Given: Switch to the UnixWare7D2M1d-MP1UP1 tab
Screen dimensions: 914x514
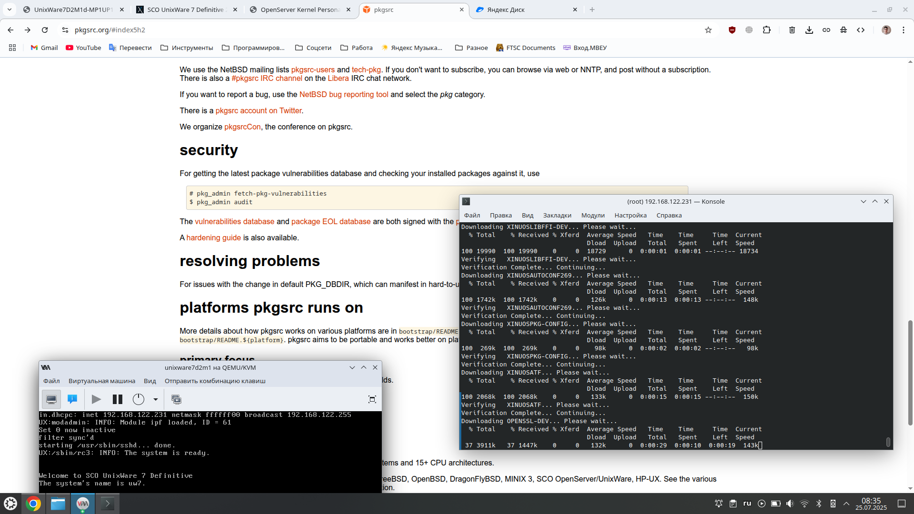Looking at the screenshot, I should tap(73, 10).
